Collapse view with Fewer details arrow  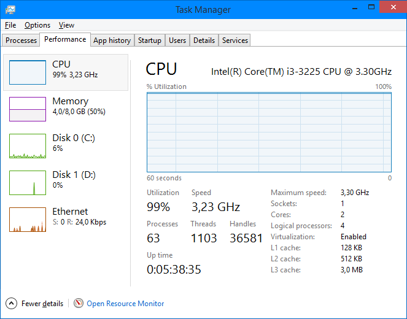[x=11, y=303]
